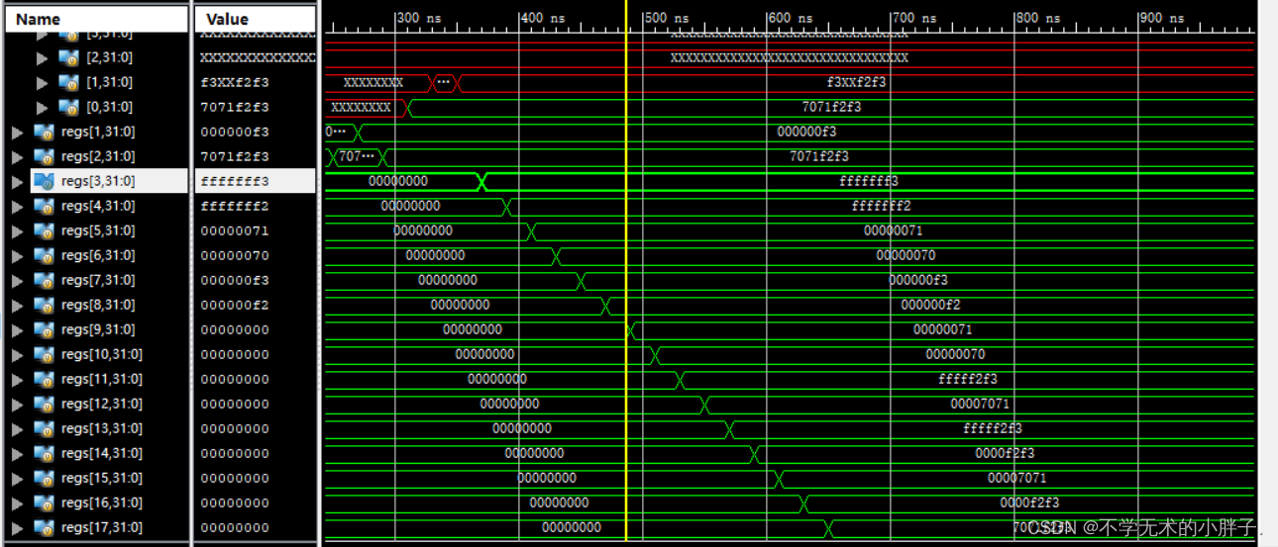Viewport: 1278px width, 547px height.
Task: Expand the regs[11,31:0] bus
Action: (x=17, y=379)
